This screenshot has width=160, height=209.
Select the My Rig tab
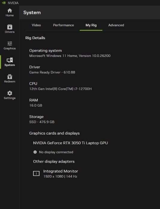point(91,25)
